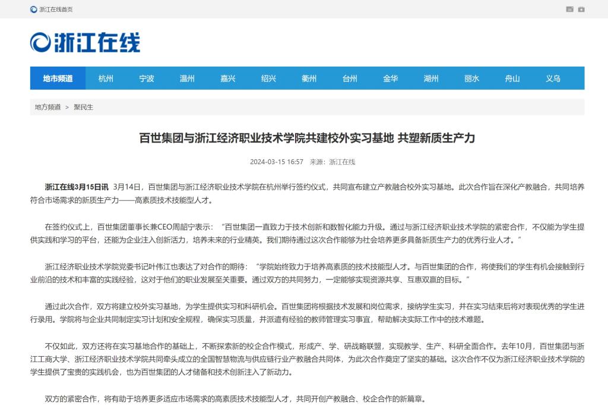Click the final paragraph starting 双方的紧密合作
Viewport: 608px width, 418px height.
point(235,399)
